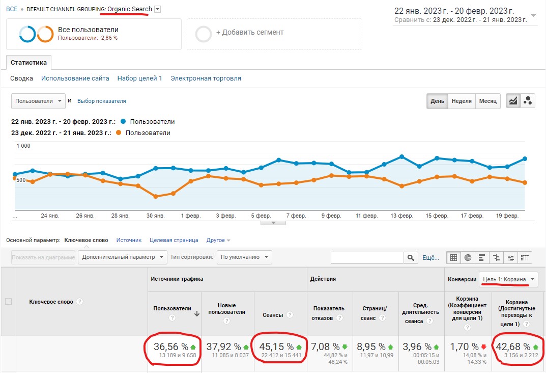The image size is (546, 373).
Task: Click the 36,56 % users change value
Action: tap(171, 347)
